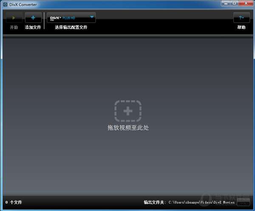255x211 pixels.
Task: Click the DivX Converter title bar app icon
Action: tap(6, 4)
